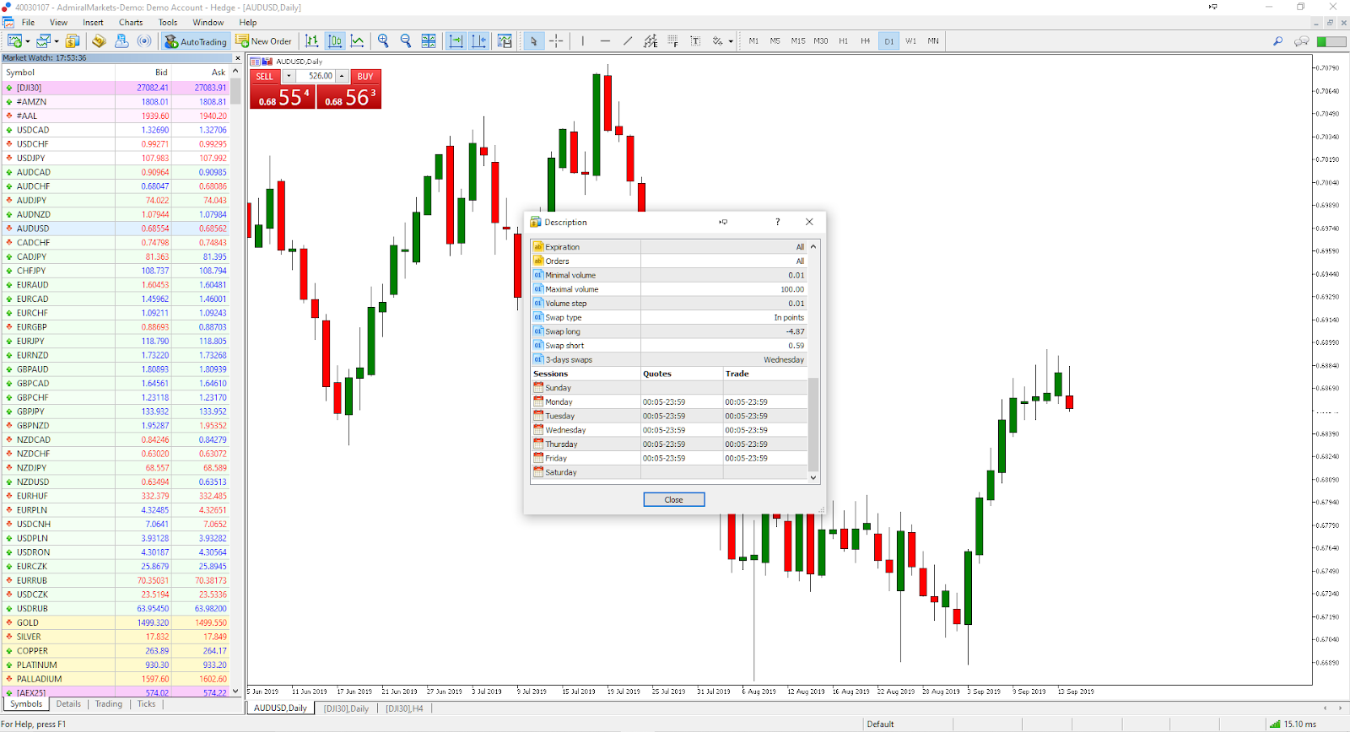Screen dimensions: 1350x732
Task: Click the trade volume input field
Action: [316, 76]
